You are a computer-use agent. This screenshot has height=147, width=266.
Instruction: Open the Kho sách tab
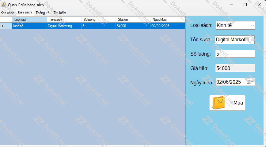(7, 13)
